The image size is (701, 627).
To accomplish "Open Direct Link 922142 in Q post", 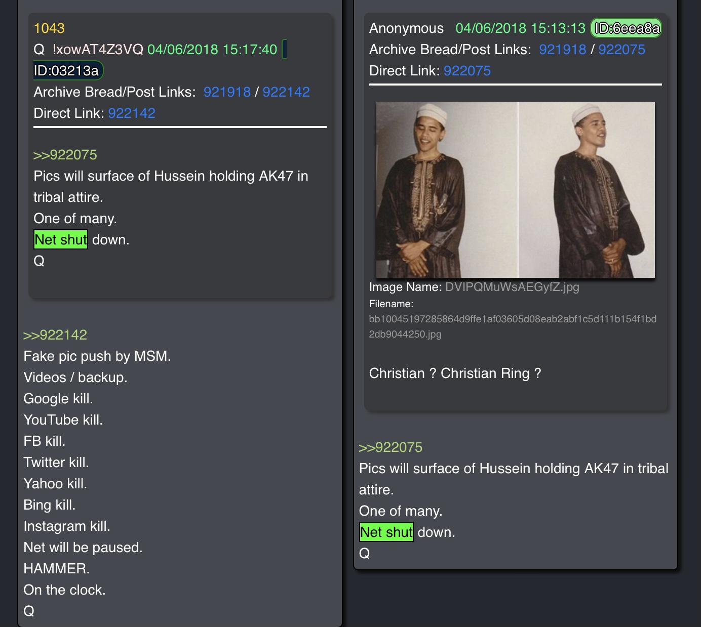I will coord(132,113).
